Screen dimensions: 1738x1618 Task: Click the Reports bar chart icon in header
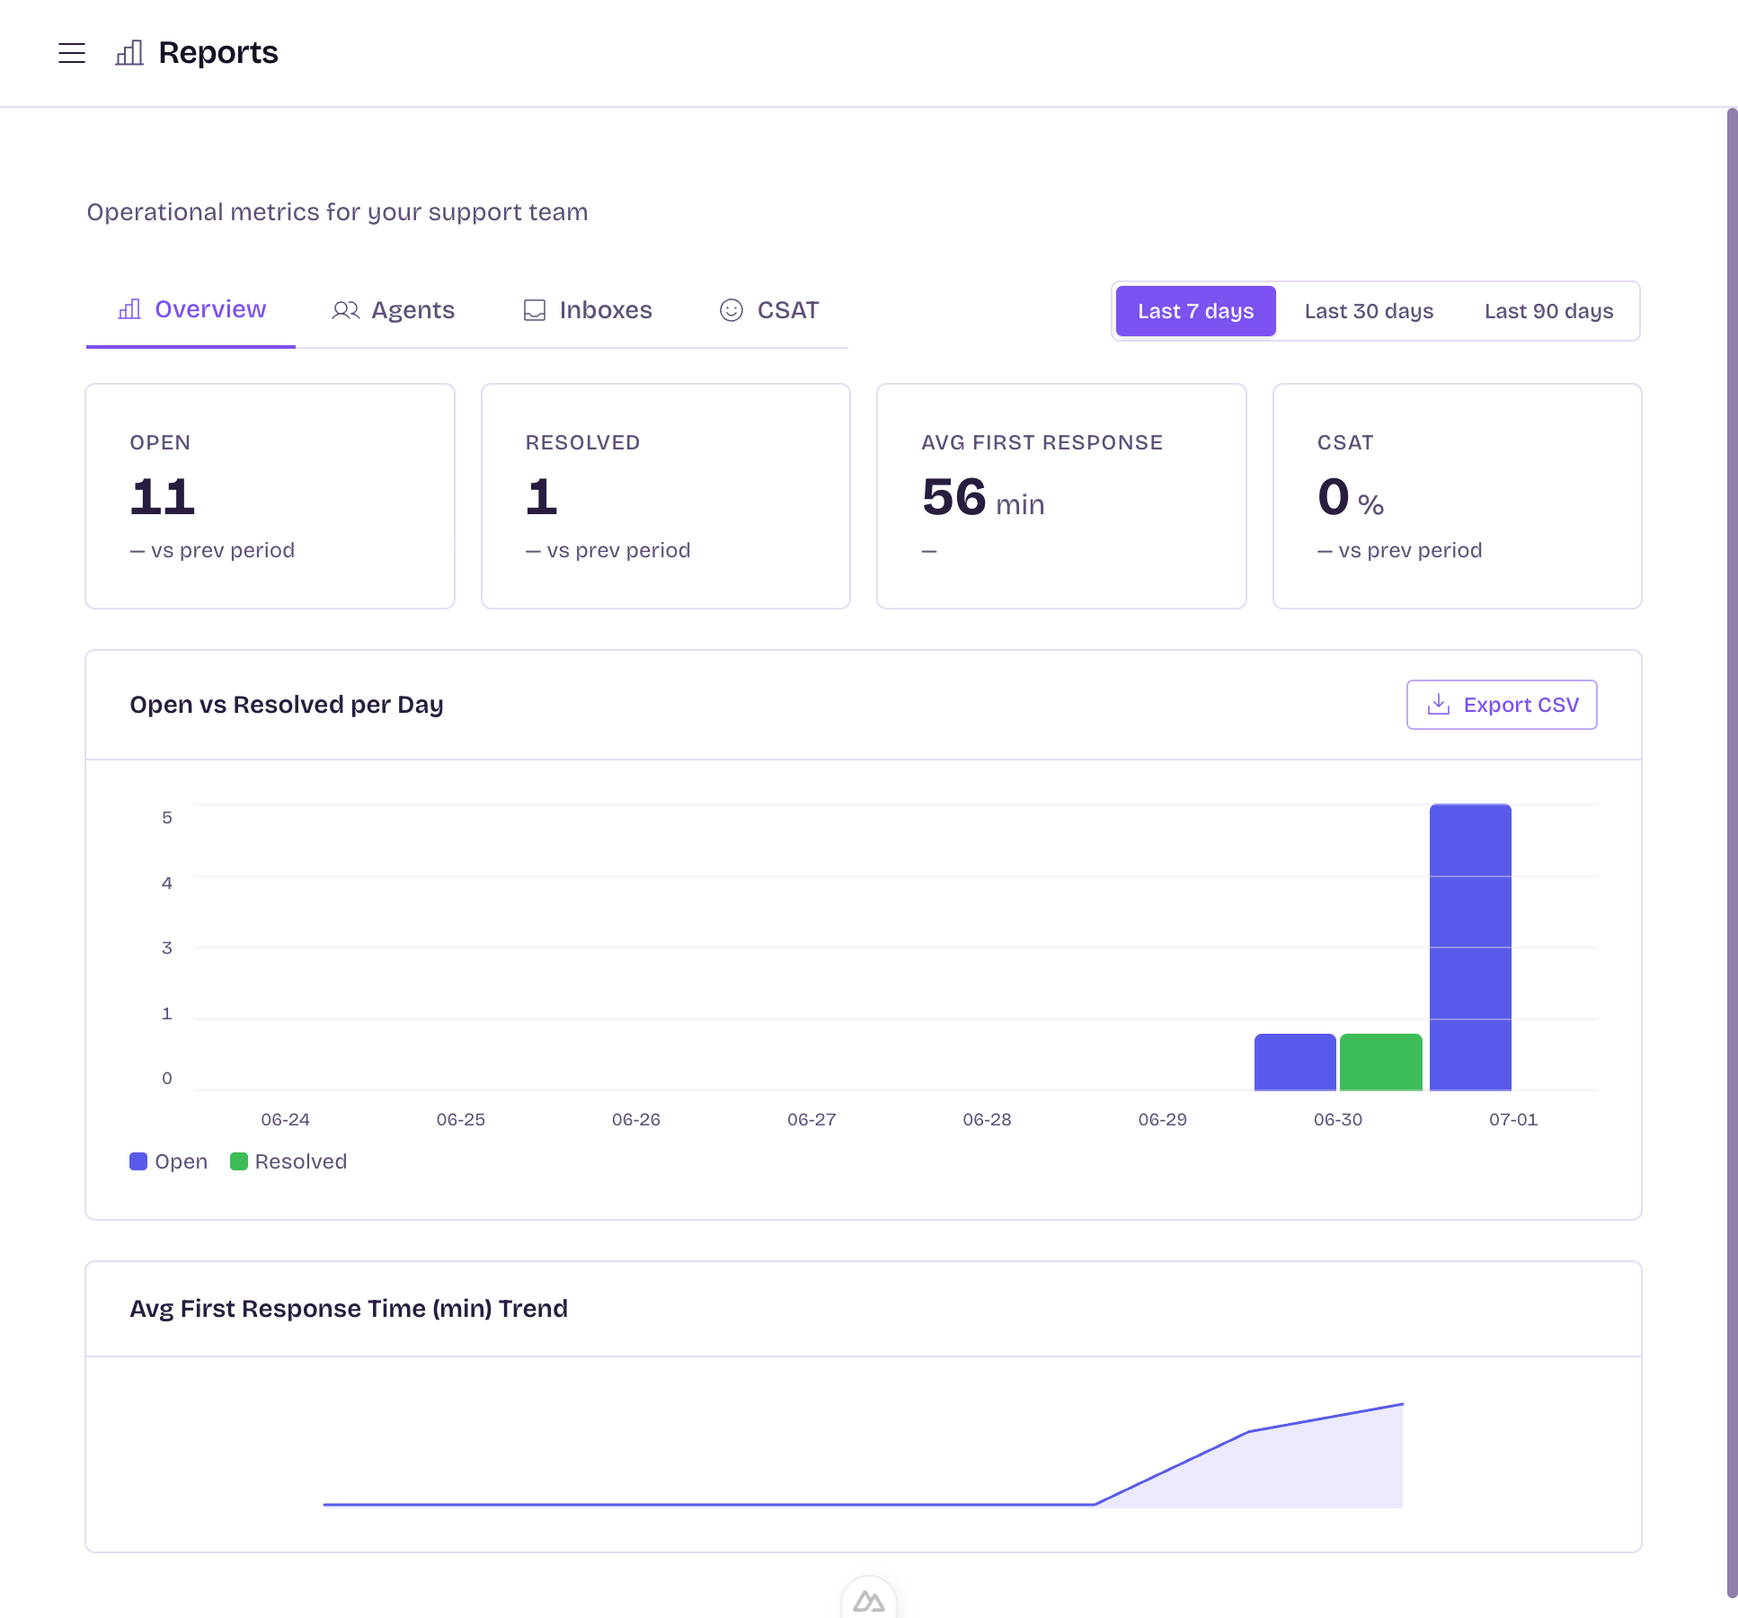click(x=129, y=53)
